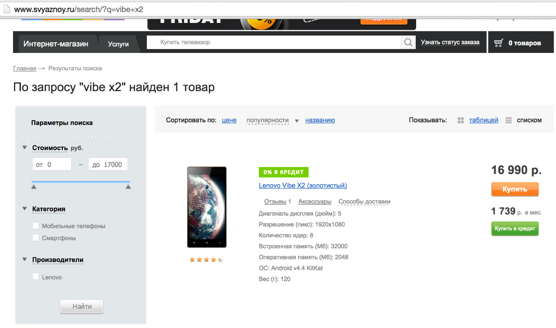The image size is (556, 328).
Task: Click the orange Купить button
Action: coord(515,189)
